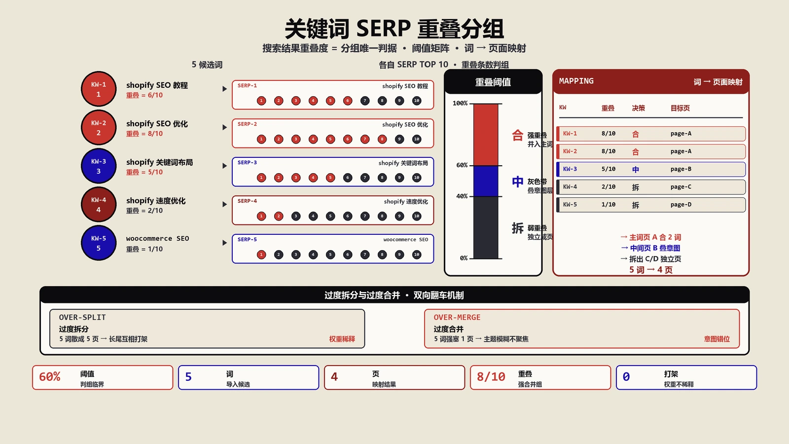This screenshot has height=444, width=789.
Task: Click result dot 8 in SERP-2 row
Action: (382, 139)
